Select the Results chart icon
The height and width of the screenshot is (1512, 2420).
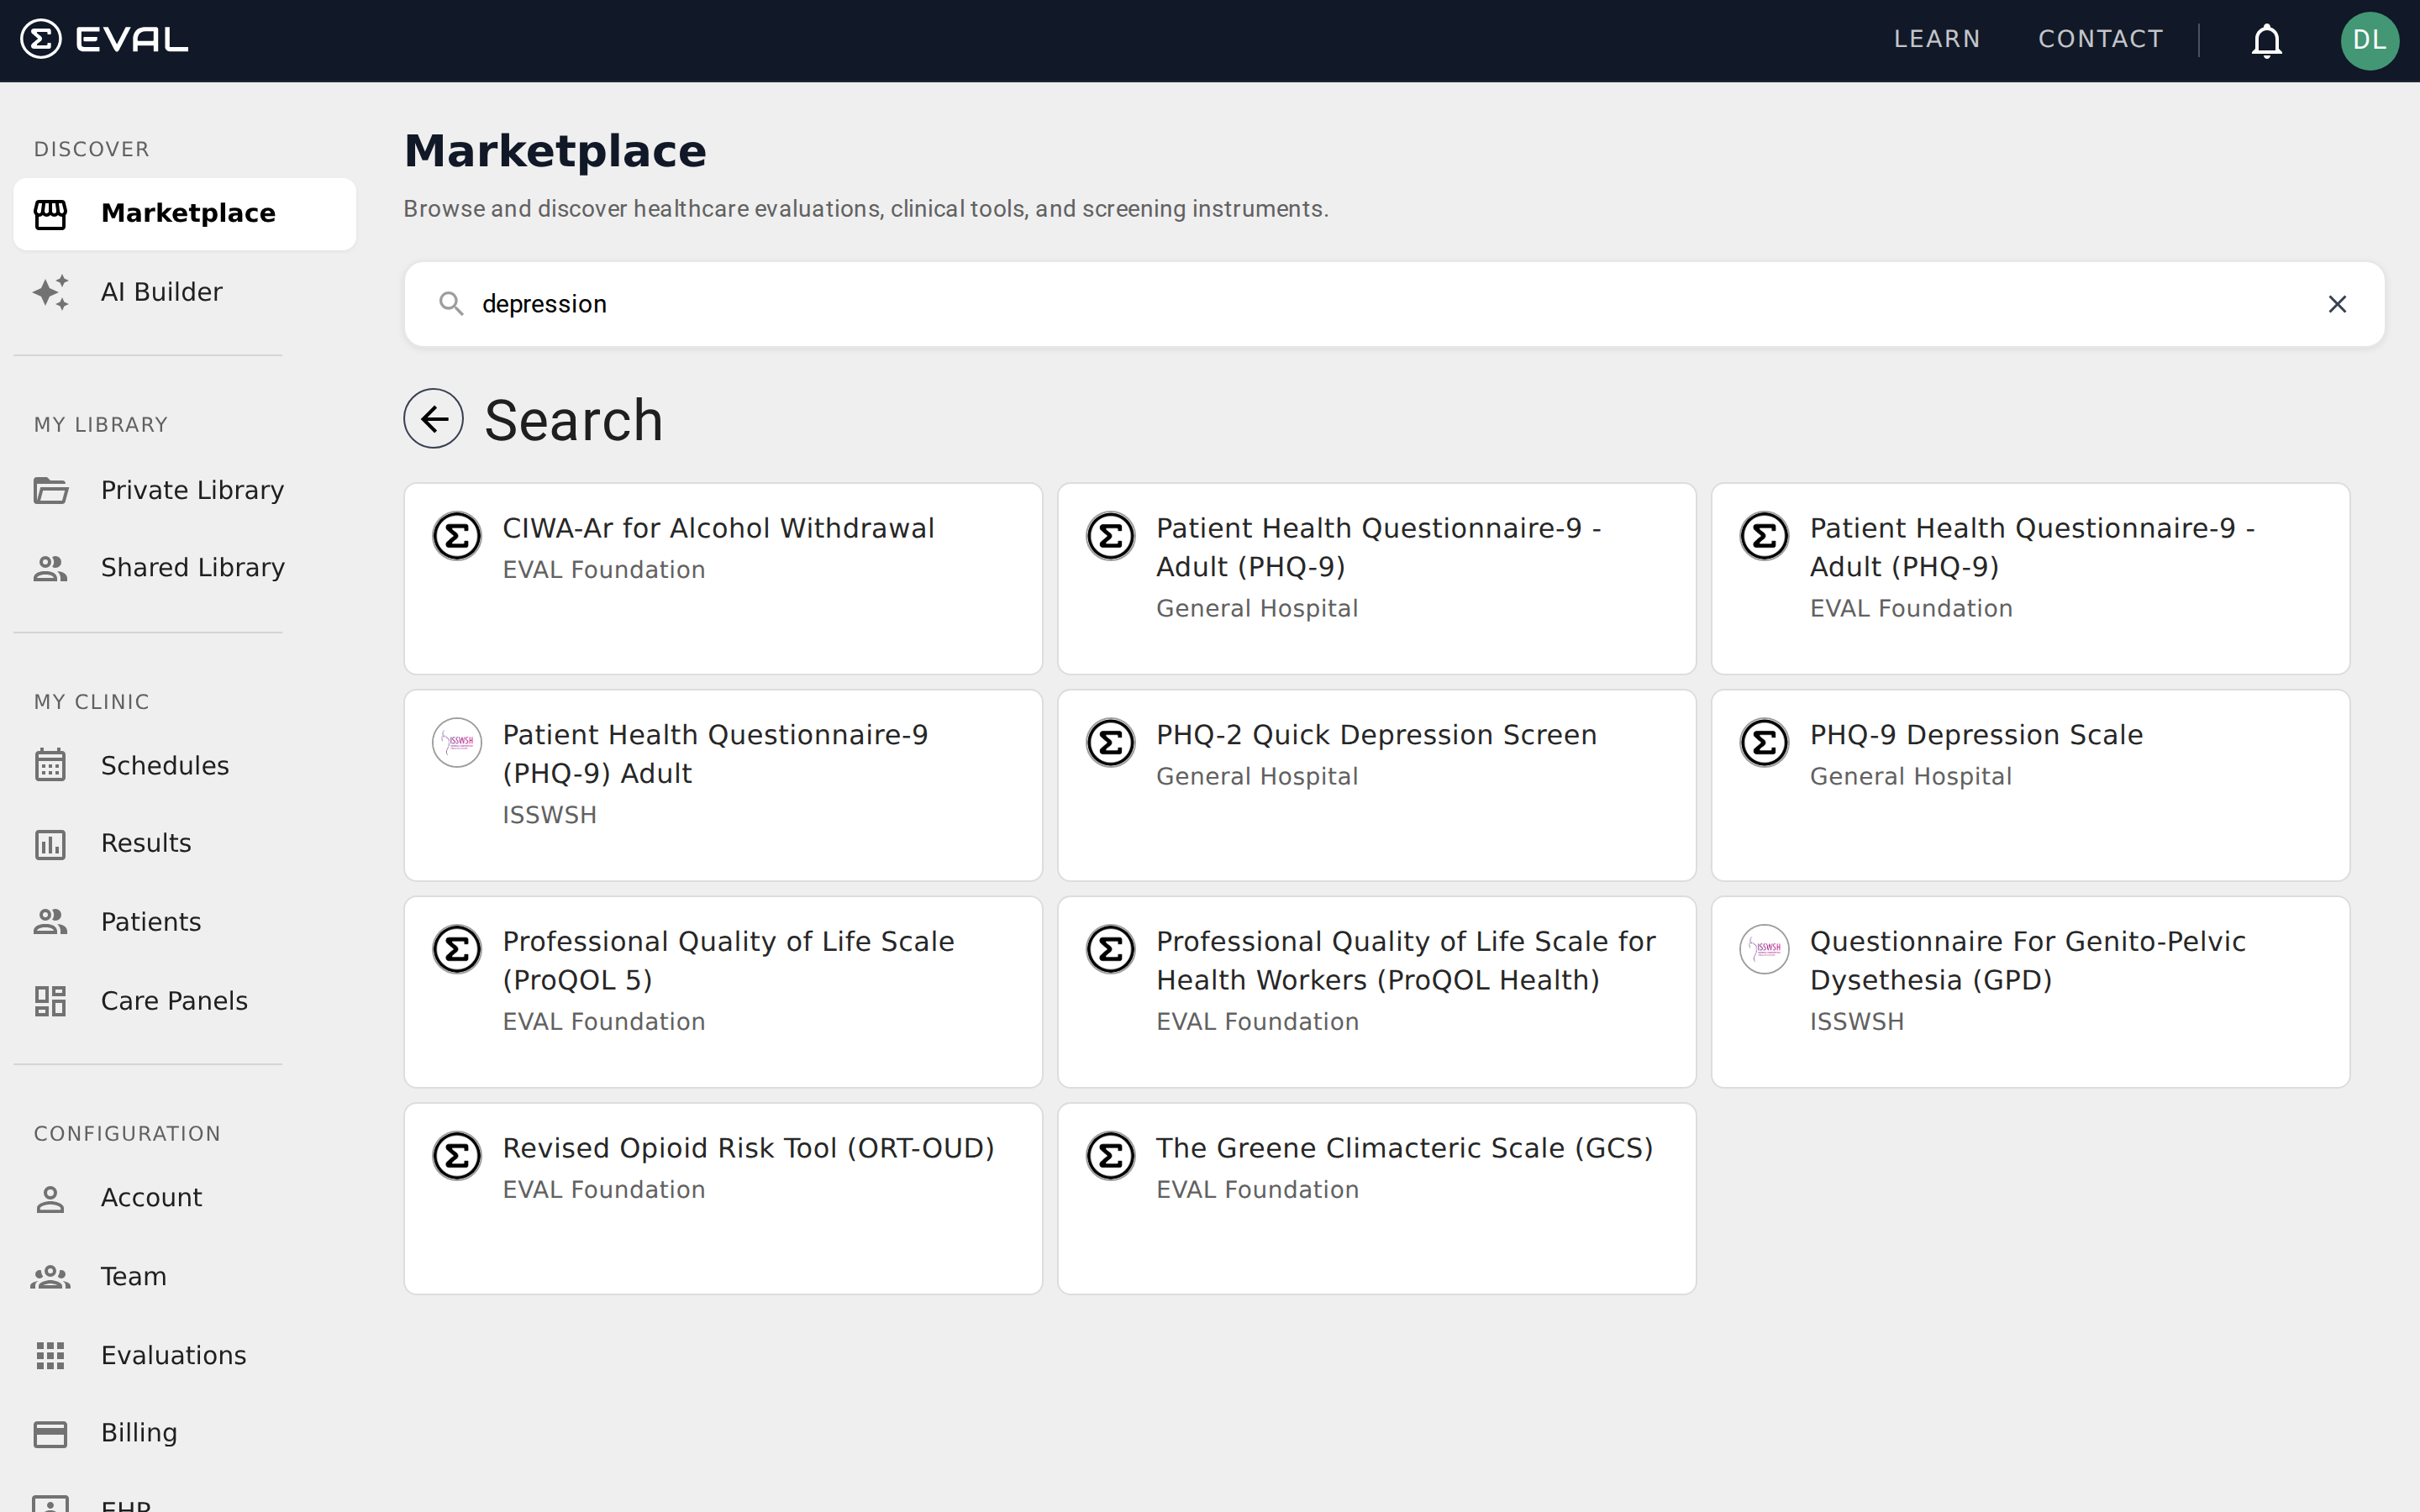[50, 843]
